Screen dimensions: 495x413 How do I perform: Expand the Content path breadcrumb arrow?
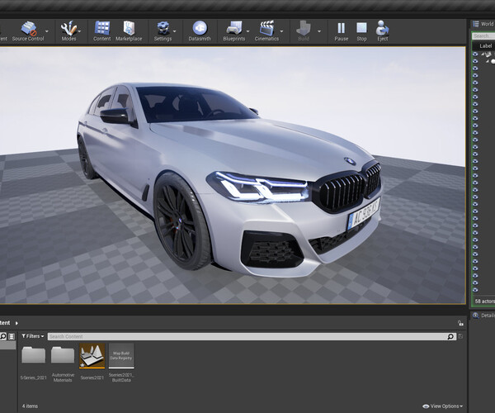pyautogui.click(x=16, y=323)
